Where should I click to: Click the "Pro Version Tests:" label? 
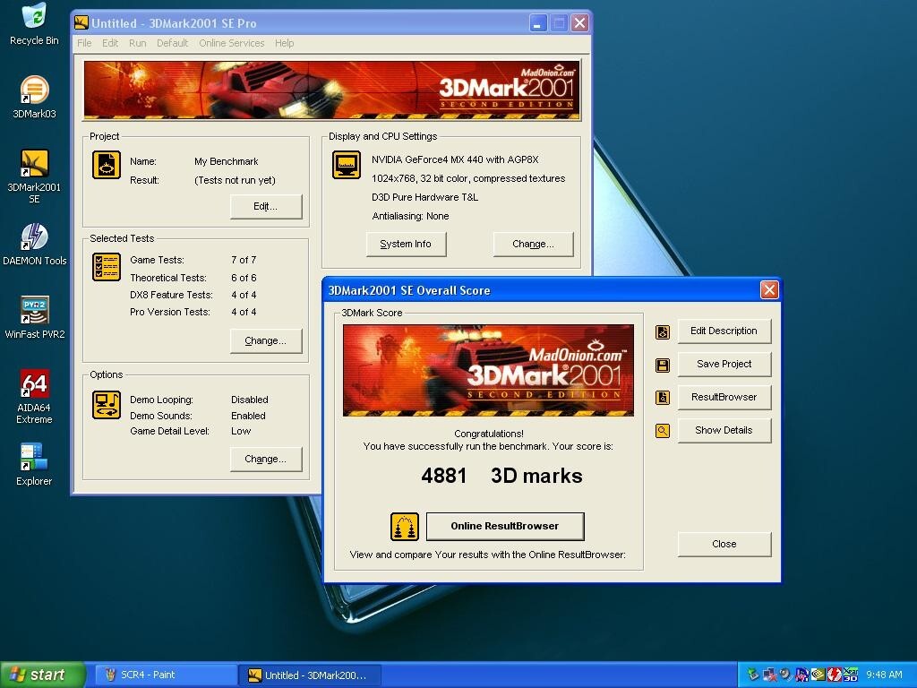[x=170, y=312]
